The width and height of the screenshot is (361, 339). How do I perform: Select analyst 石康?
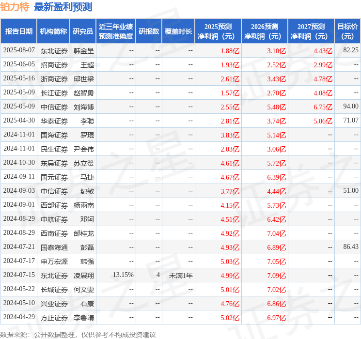click(x=87, y=304)
